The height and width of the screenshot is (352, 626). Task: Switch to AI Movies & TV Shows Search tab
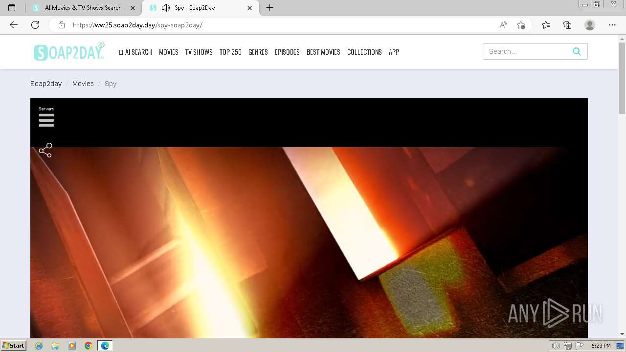(83, 8)
